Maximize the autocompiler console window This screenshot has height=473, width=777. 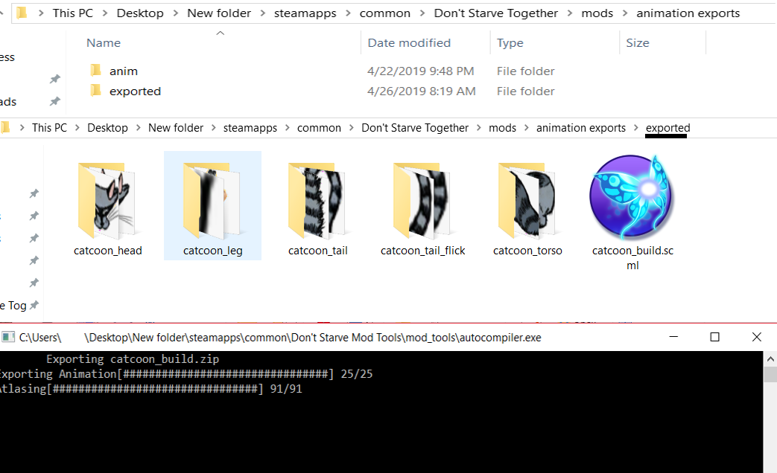tap(714, 337)
